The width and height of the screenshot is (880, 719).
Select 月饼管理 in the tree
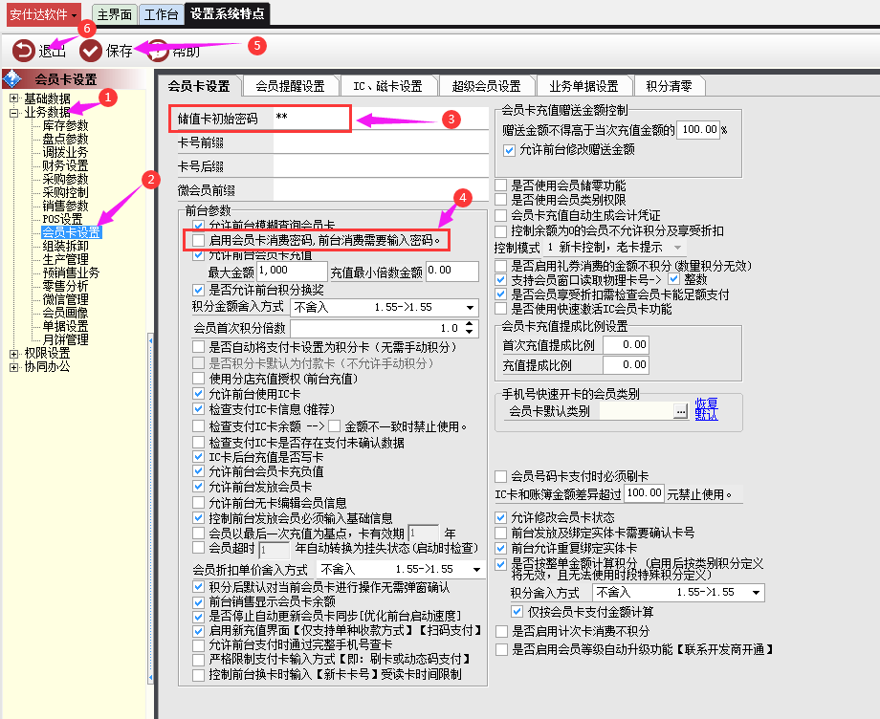(66, 339)
